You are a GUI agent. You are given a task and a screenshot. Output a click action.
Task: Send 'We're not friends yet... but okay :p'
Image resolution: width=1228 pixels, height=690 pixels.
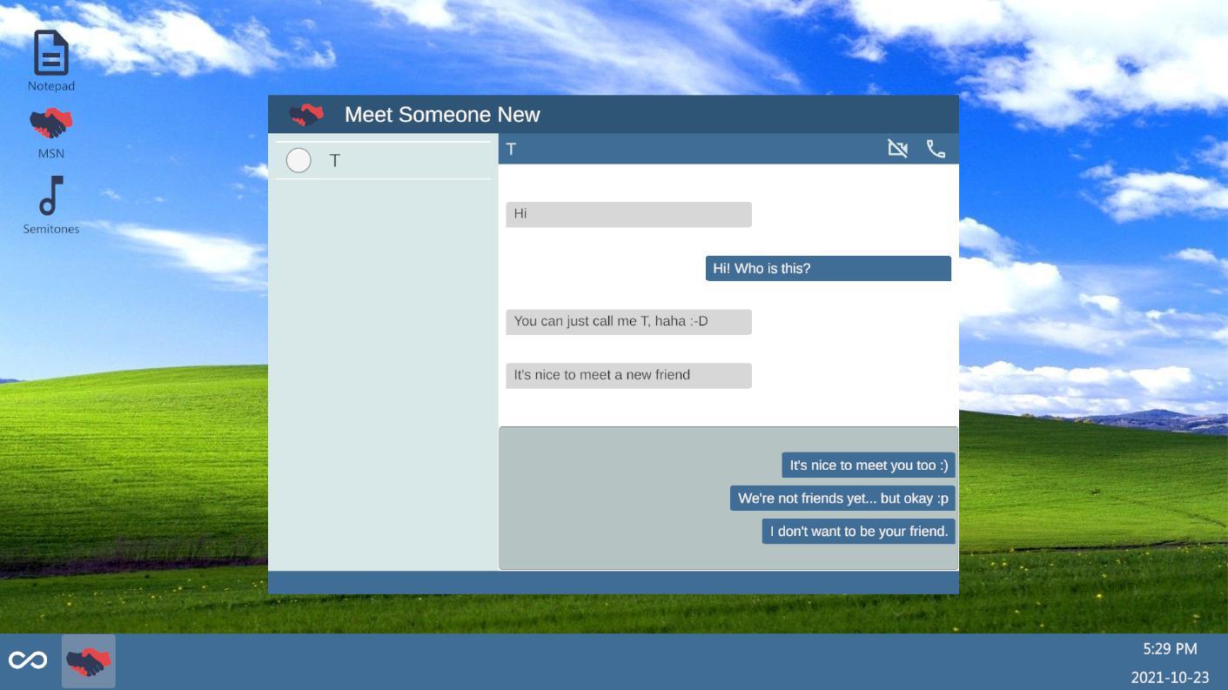[842, 498]
